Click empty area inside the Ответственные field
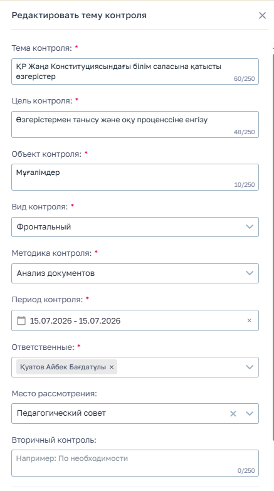 (180, 367)
